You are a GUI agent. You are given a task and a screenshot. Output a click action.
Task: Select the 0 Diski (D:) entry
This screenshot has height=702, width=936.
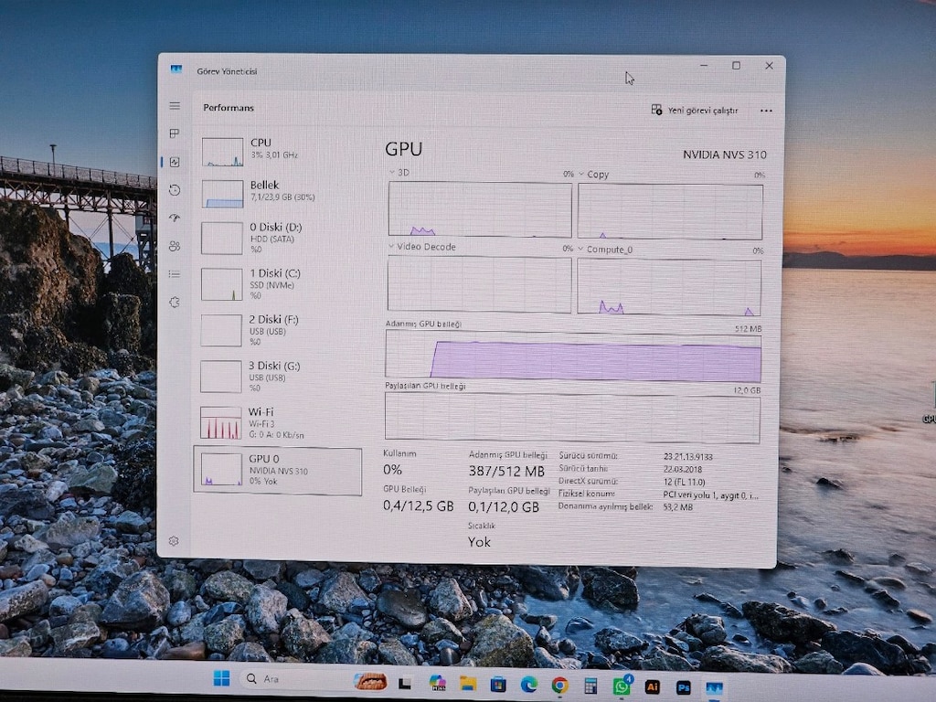[278, 239]
